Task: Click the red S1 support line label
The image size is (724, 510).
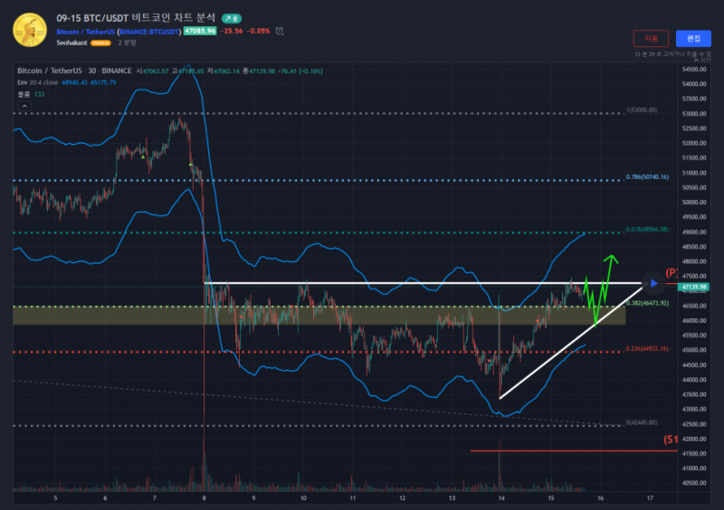Action: click(x=672, y=439)
